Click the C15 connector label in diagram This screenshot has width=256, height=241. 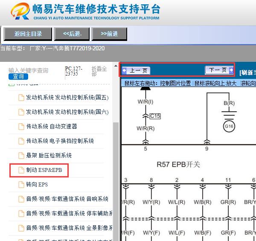155,116
